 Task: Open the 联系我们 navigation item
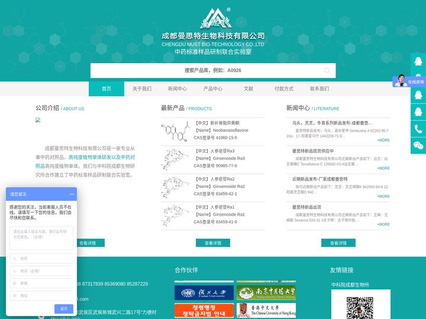click(x=319, y=89)
